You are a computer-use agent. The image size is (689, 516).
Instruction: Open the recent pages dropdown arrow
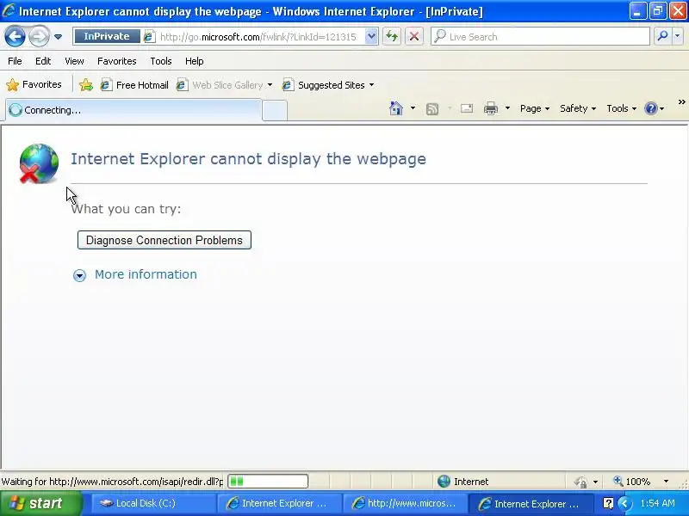(58, 37)
